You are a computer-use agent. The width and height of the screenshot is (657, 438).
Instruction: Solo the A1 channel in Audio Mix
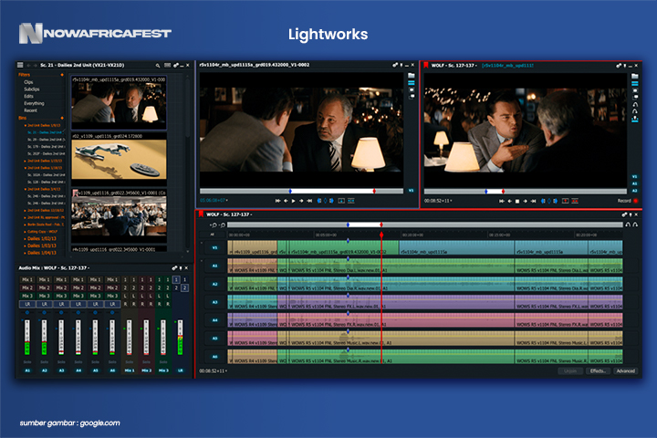coord(27,362)
